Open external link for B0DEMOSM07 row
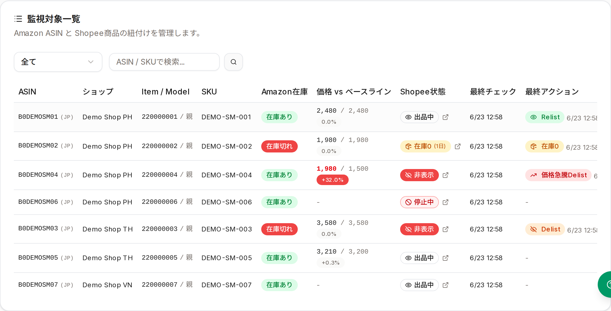This screenshot has height=311, width=611. click(x=446, y=285)
